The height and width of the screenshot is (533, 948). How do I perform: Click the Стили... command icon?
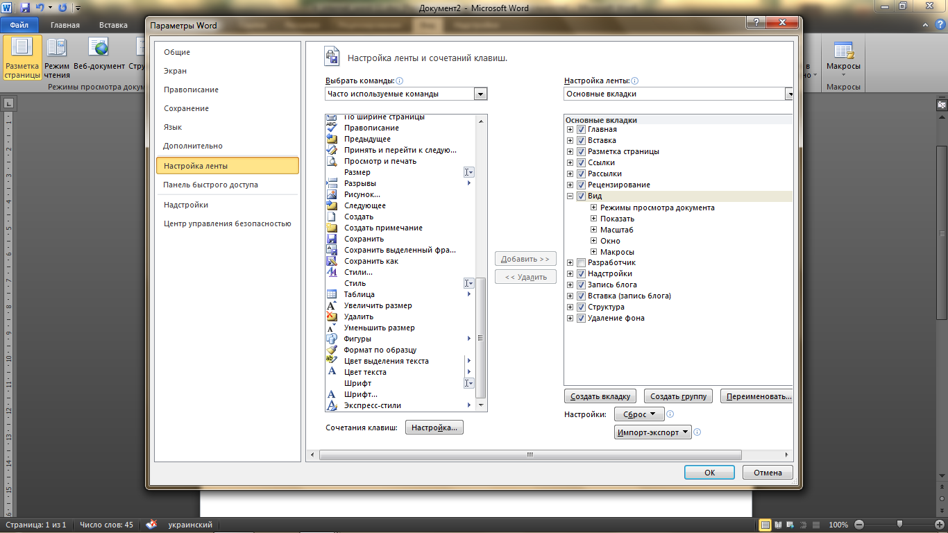[x=332, y=272]
